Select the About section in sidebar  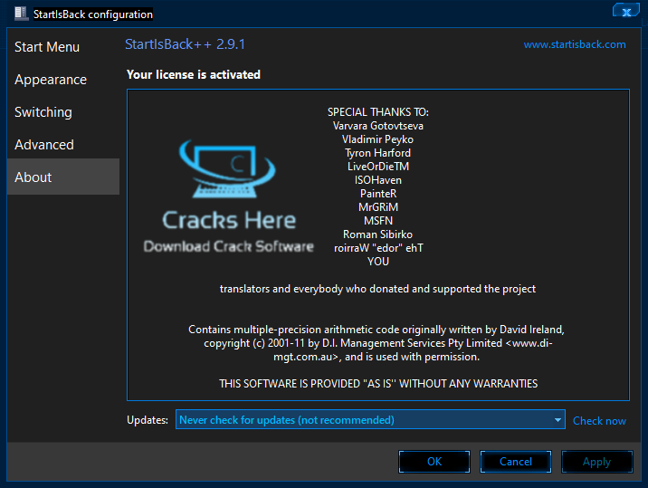point(63,177)
